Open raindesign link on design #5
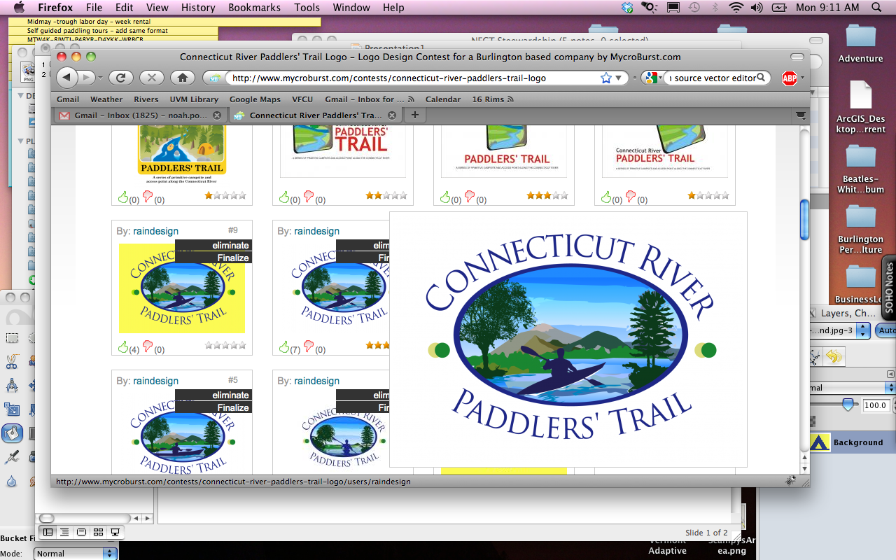Screen dimensions: 896x560 pyautogui.click(x=155, y=381)
